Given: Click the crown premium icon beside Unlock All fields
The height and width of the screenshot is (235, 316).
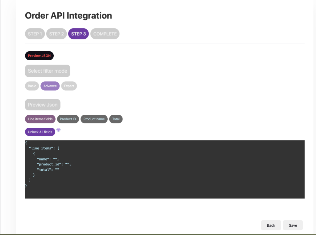Looking at the screenshot, I should [59, 130].
